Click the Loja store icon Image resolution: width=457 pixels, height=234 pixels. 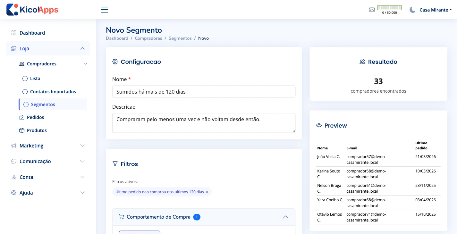coord(14,49)
